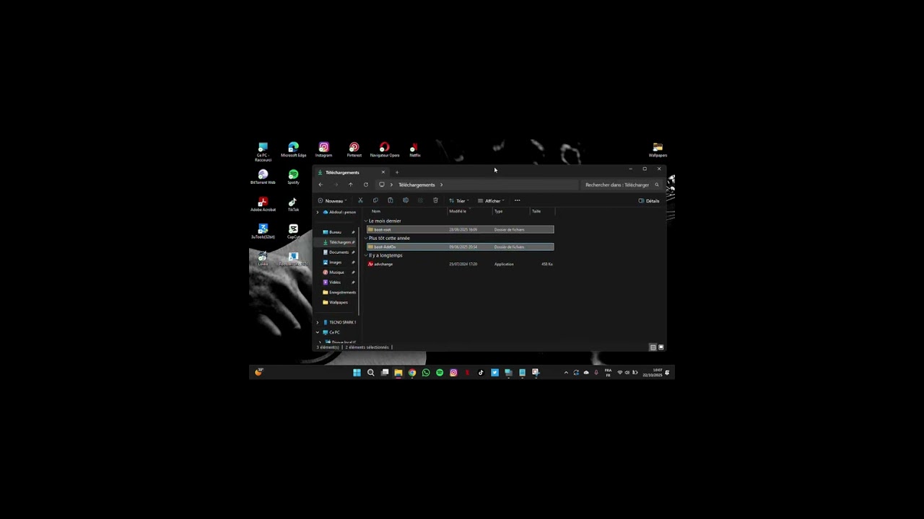
Task: Open the Trier sort dropdown
Action: pos(459,200)
